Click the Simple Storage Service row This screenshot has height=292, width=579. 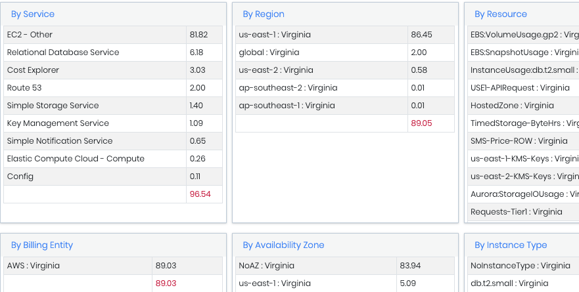[x=53, y=106]
